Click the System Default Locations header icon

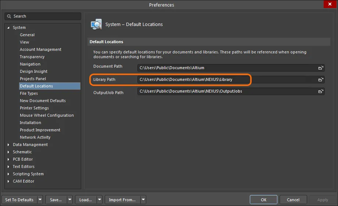pos(96,24)
